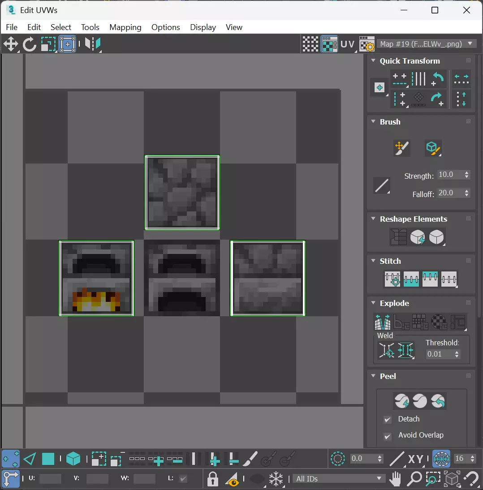Image resolution: width=483 pixels, height=490 pixels.
Task: Click Space Horizontally icon
Action: [461, 79]
